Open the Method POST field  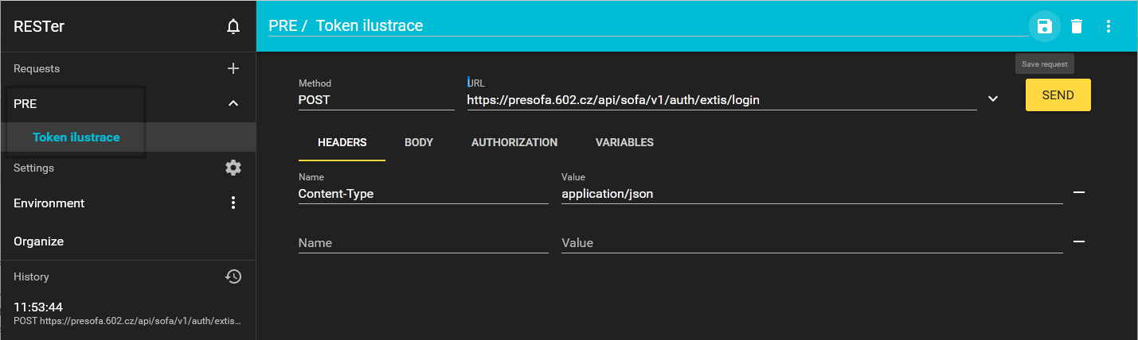pos(375,100)
